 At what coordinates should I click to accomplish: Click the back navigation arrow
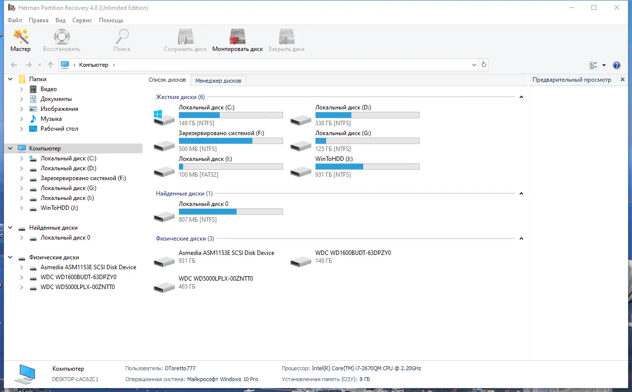click(14, 64)
